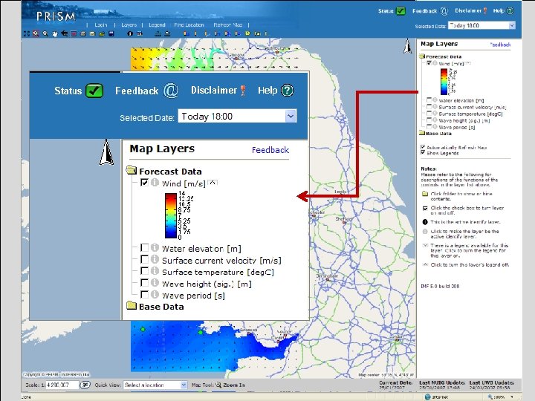The width and height of the screenshot is (535, 401).
Task: Click the north arrow on the map
Action: (x=408, y=46)
